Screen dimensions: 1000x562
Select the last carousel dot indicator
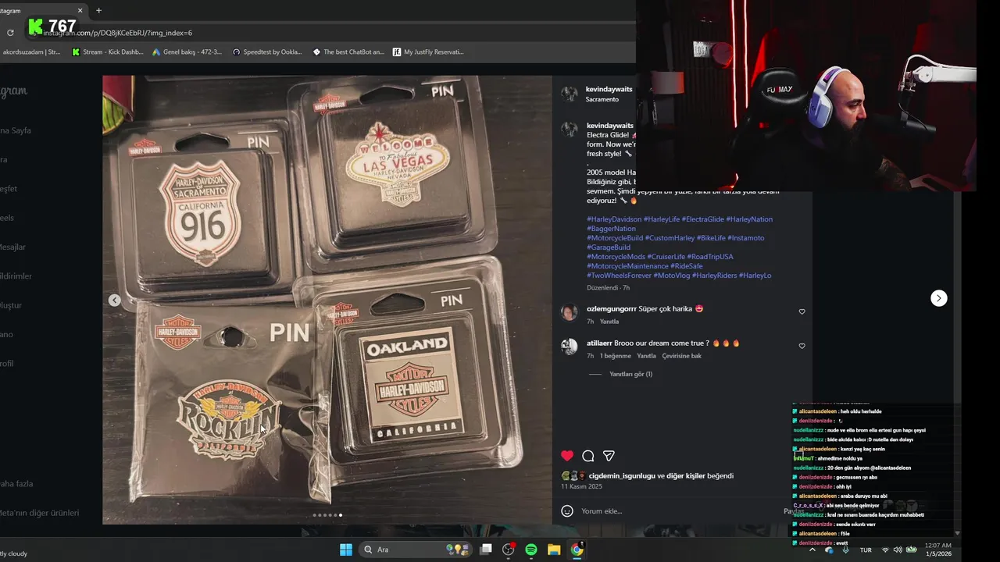pos(341,515)
